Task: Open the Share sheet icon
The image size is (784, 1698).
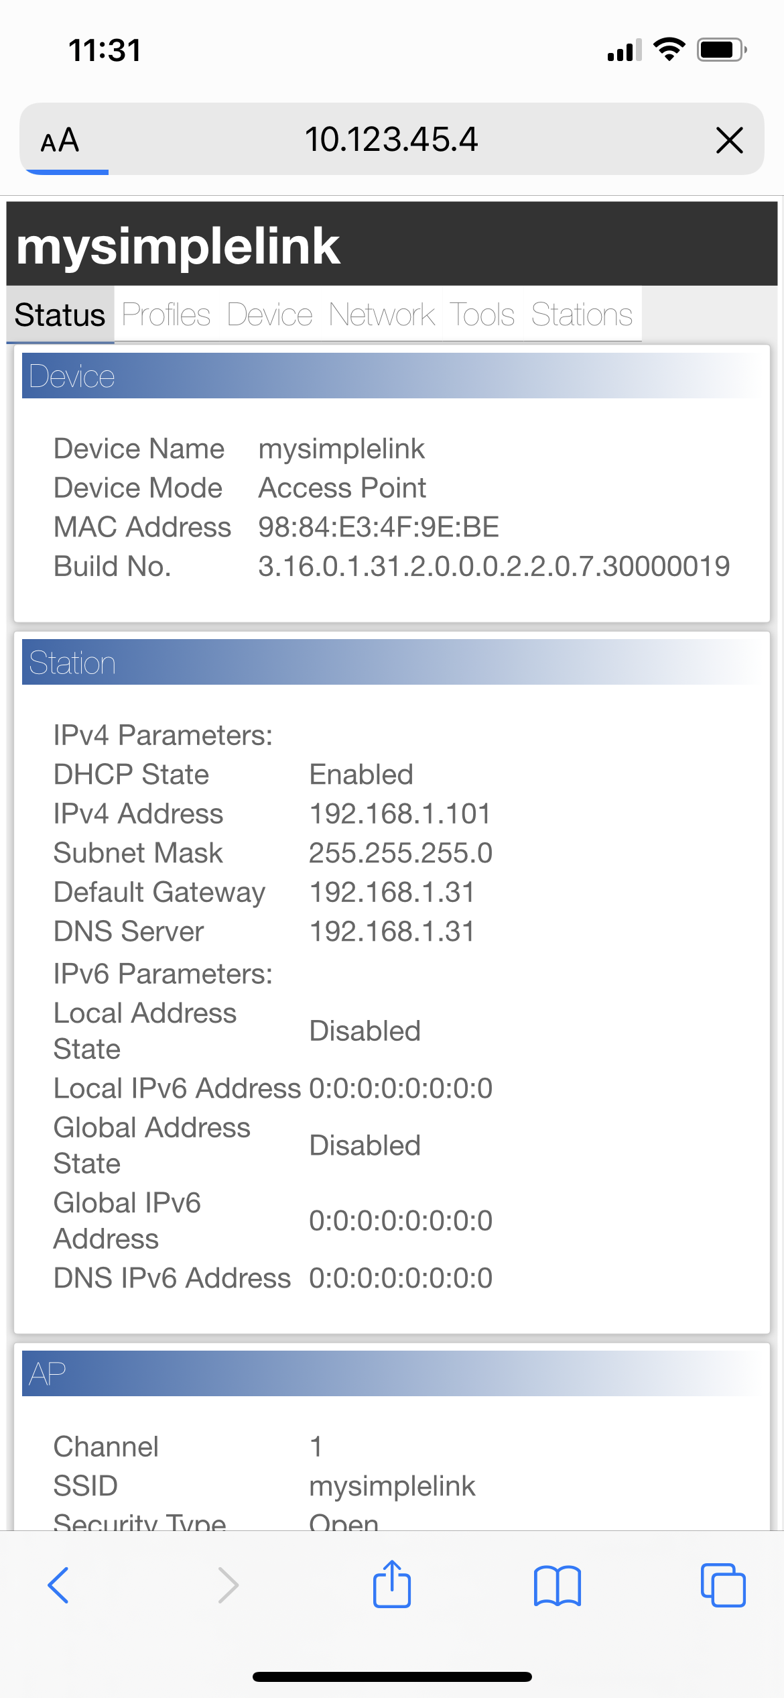Action: tap(392, 1584)
